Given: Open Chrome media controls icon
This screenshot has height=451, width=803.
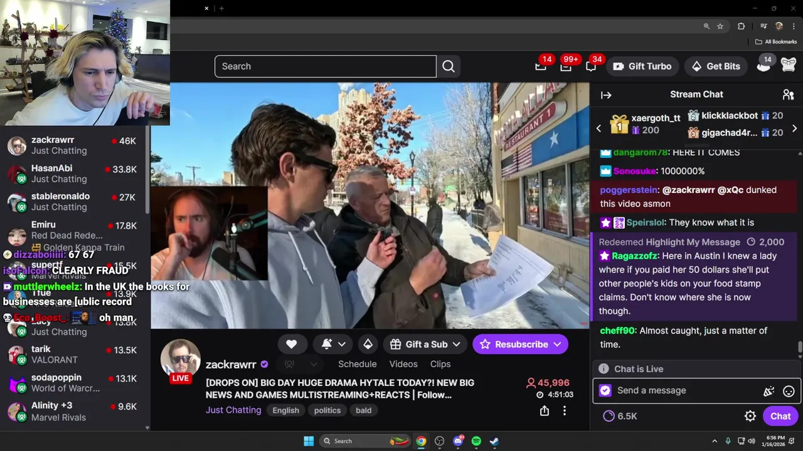Looking at the screenshot, I should [x=763, y=26].
